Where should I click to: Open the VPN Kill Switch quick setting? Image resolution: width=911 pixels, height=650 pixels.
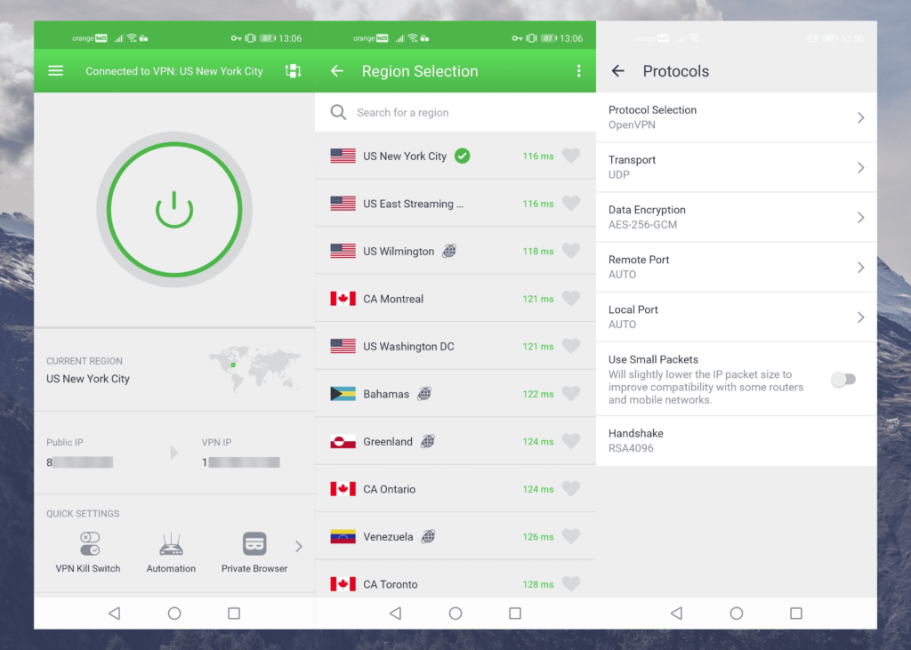click(88, 543)
